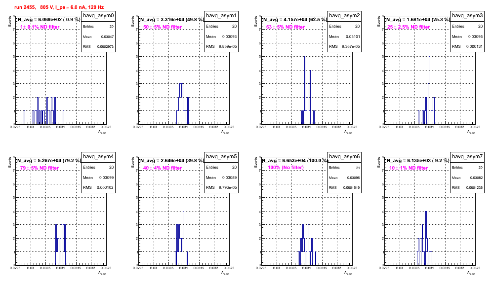Click the magenta 79± 5% ND filter text
Image resolution: width=492 pixels, height=282 pixels.
click(x=40, y=168)
